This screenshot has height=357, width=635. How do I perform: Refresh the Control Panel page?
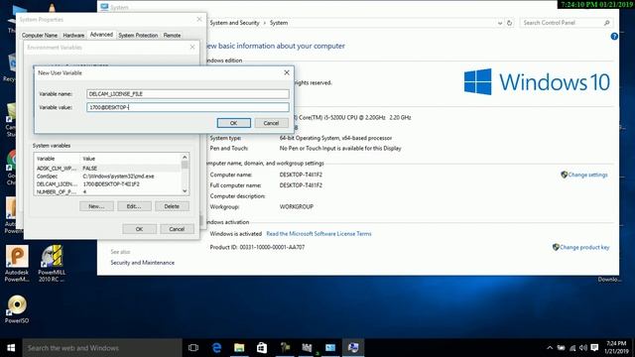[509, 23]
